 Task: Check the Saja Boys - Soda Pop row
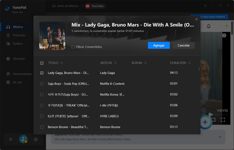tap(42, 84)
